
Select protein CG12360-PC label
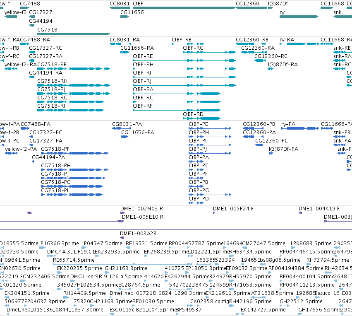(271, 141)
